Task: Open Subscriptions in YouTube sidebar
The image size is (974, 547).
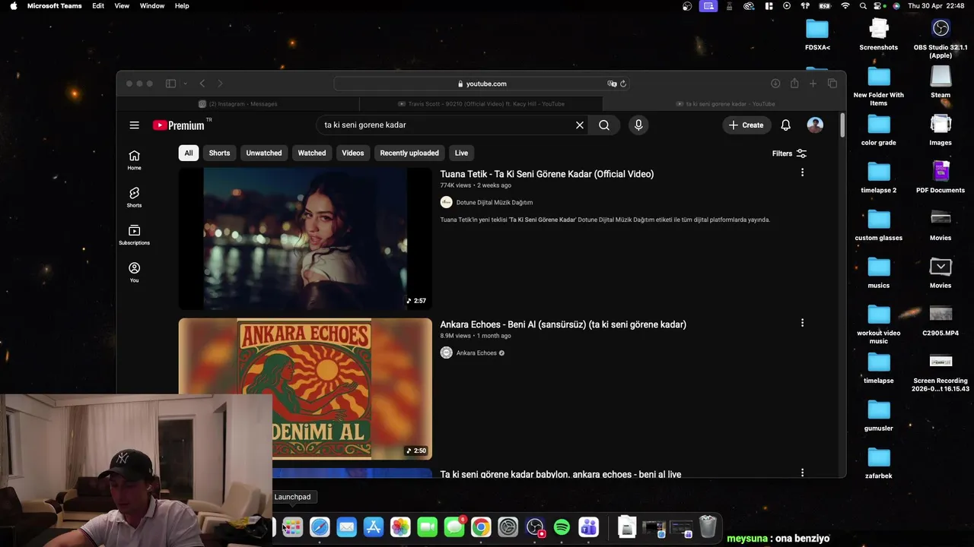Action: 134,235
